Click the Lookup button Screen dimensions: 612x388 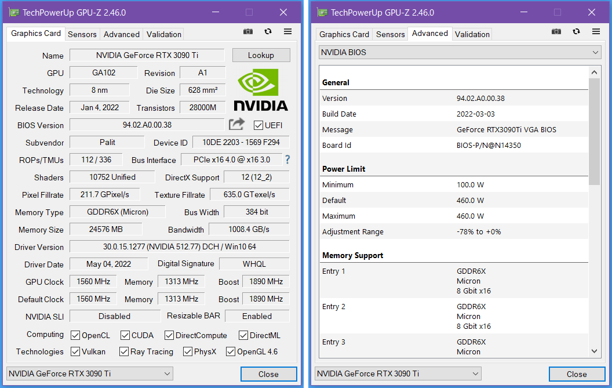click(x=261, y=55)
